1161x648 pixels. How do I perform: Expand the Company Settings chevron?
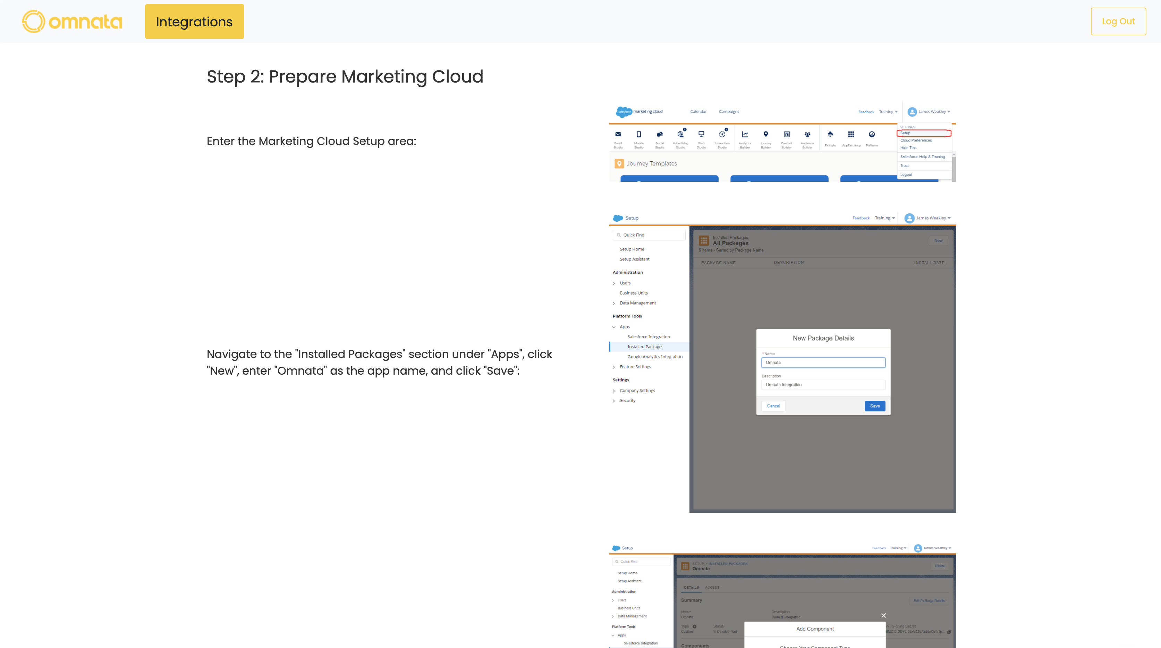(x=614, y=391)
